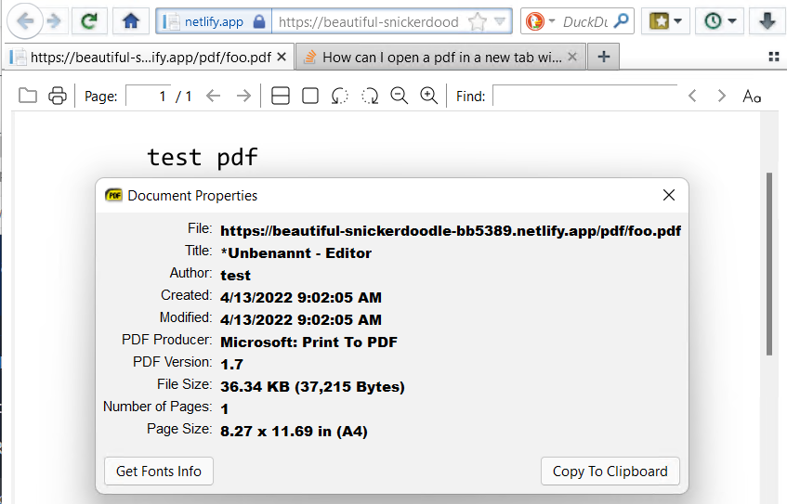The image size is (787, 504).
Task: View site security via the padlock icon
Action: click(259, 21)
